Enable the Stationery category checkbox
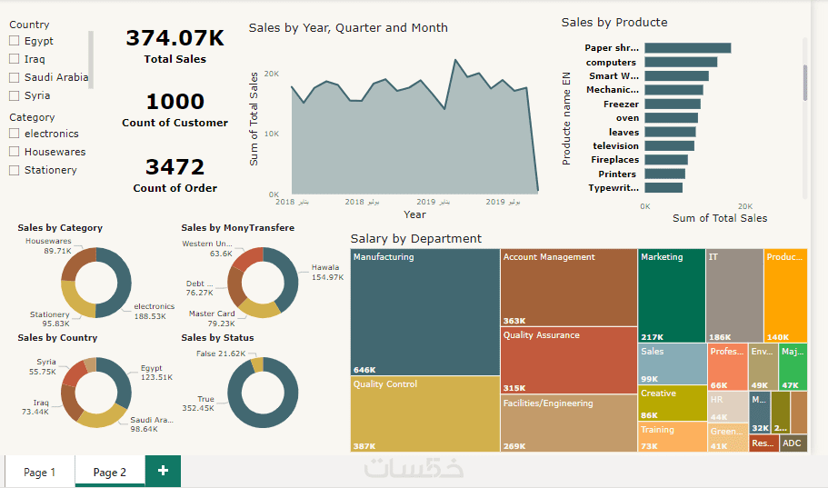828x488 pixels. [x=15, y=170]
